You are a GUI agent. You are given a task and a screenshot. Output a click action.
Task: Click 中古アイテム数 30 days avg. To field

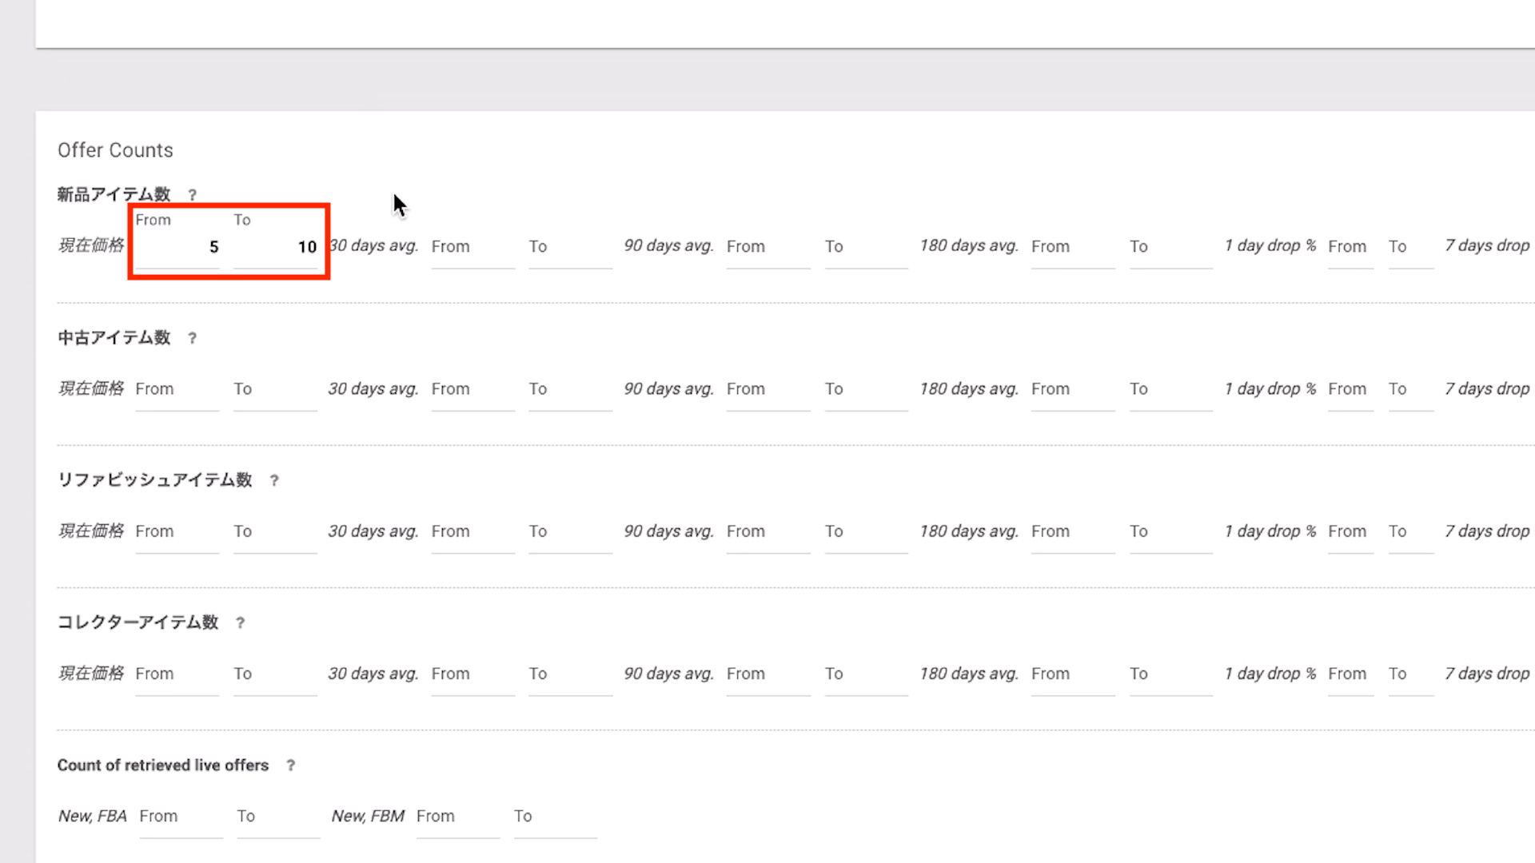[570, 390]
